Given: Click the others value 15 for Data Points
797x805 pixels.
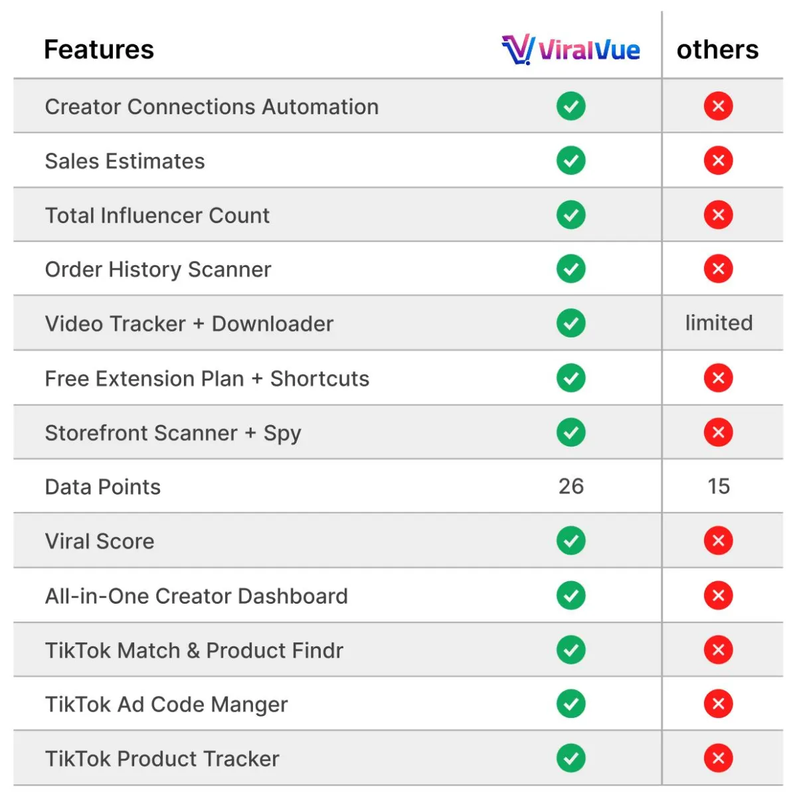Looking at the screenshot, I should pyautogui.click(x=719, y=486).
